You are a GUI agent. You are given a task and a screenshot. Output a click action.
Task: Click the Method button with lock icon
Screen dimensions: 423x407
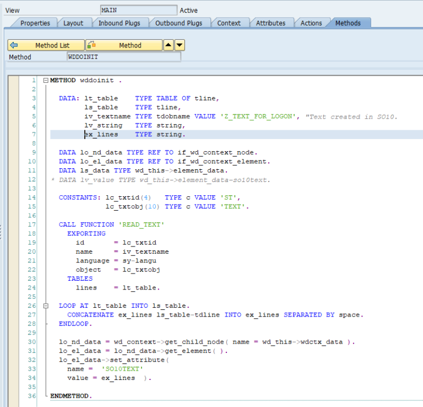[124, 45]
